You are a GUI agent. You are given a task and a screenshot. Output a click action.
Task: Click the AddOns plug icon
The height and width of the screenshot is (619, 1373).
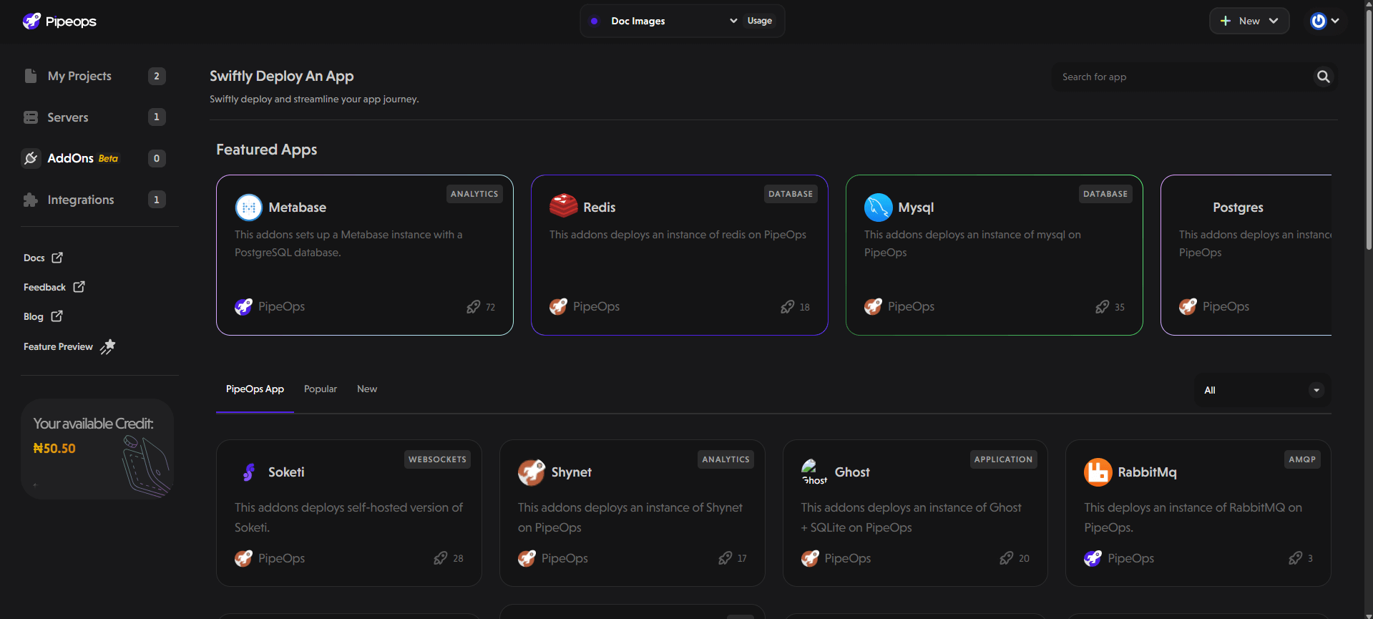[x=31, y=158]
